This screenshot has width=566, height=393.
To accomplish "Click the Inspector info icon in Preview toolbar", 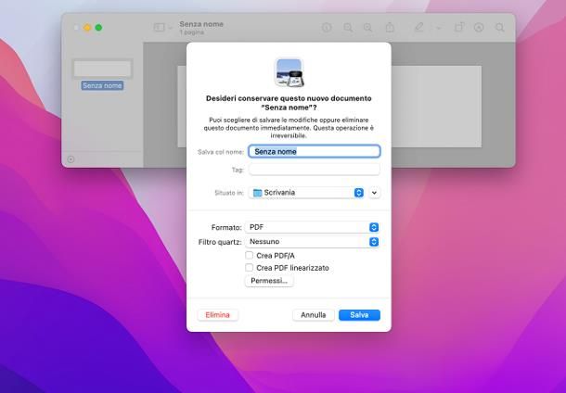I will pyautogui.click(x=327, y=28).
